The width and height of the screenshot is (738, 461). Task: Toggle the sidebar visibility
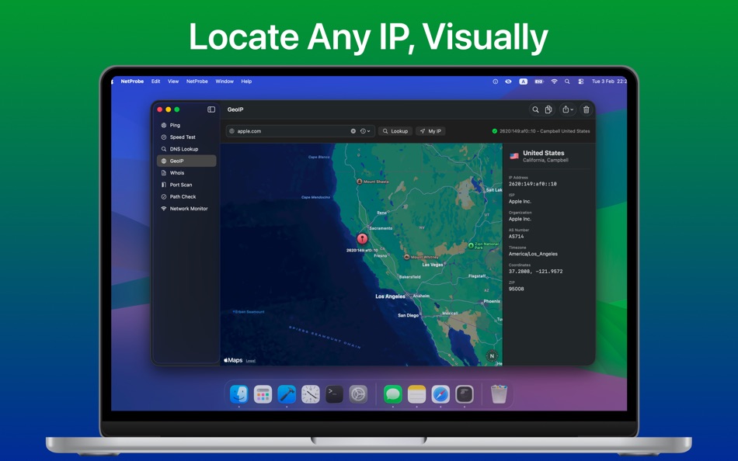211,109
